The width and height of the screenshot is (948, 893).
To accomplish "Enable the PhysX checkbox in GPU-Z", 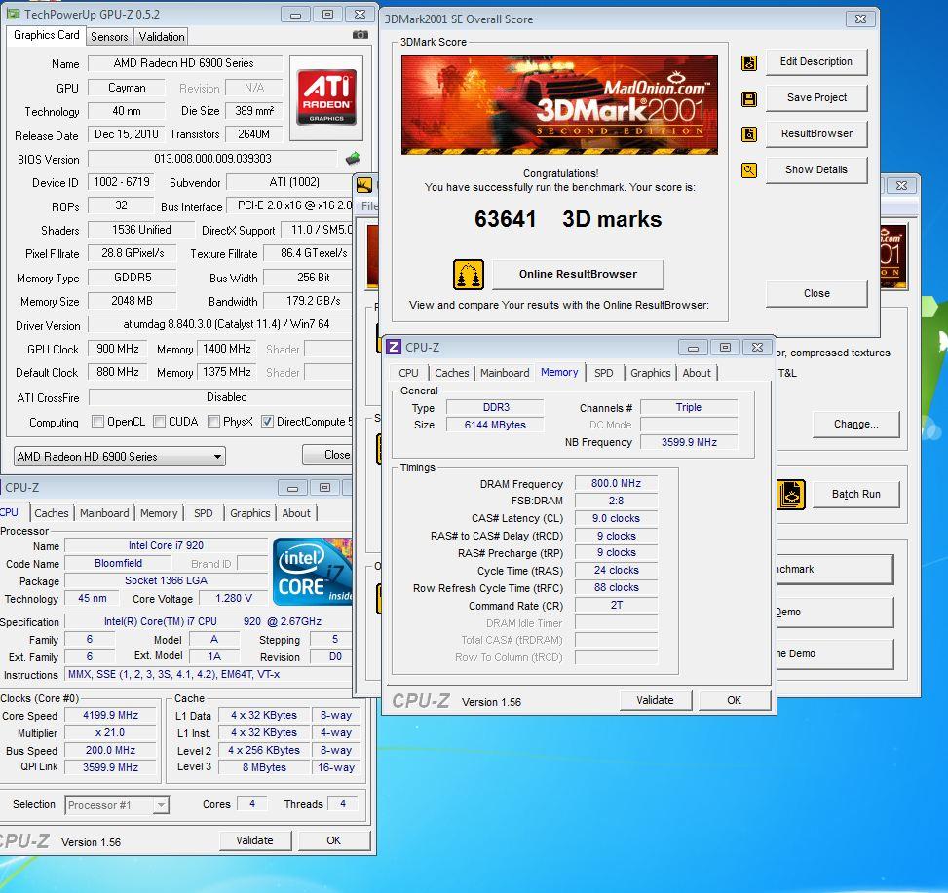I will point(213,421).
